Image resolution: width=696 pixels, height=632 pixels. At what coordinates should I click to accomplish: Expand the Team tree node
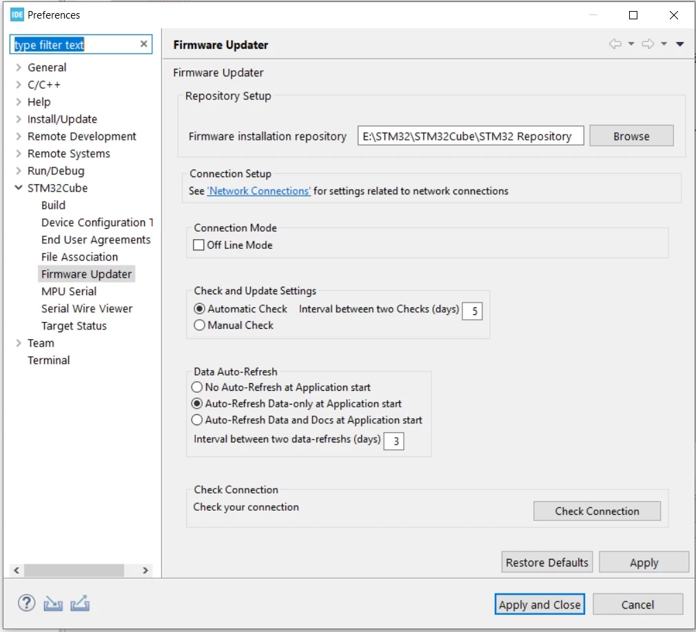(18, 343)
